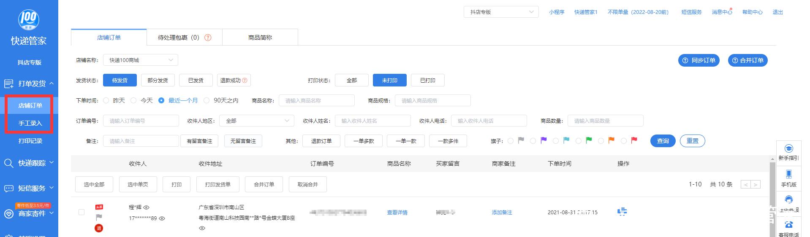
Task: Click the headset customer service icon
Action: click(x=788, y=199)
